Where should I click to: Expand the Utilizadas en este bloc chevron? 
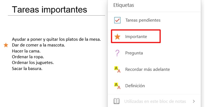194,101
